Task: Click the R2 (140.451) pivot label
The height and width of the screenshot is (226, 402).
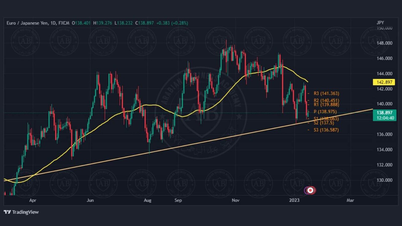Action: [326, 100]
